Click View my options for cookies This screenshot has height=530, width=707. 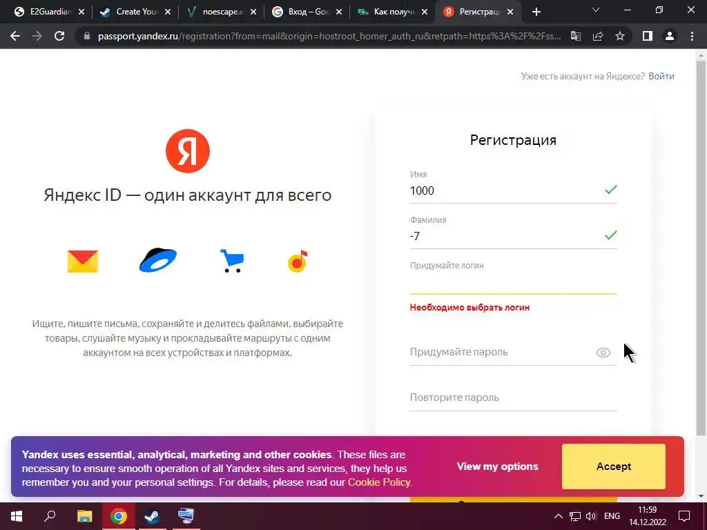click(497, 467)
